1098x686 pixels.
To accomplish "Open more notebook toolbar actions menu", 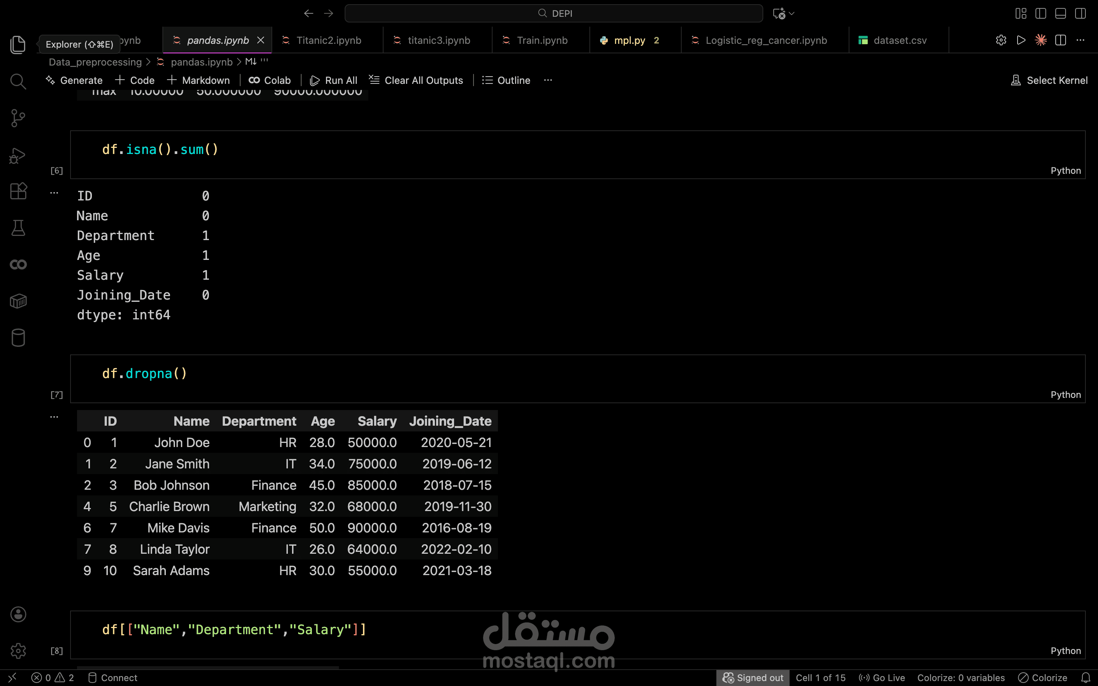I will tap(547, 80).
